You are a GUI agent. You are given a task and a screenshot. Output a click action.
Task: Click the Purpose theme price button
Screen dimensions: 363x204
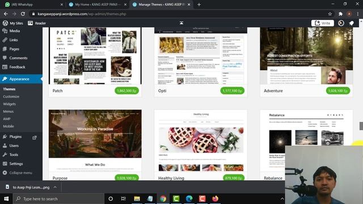(126, 177)
